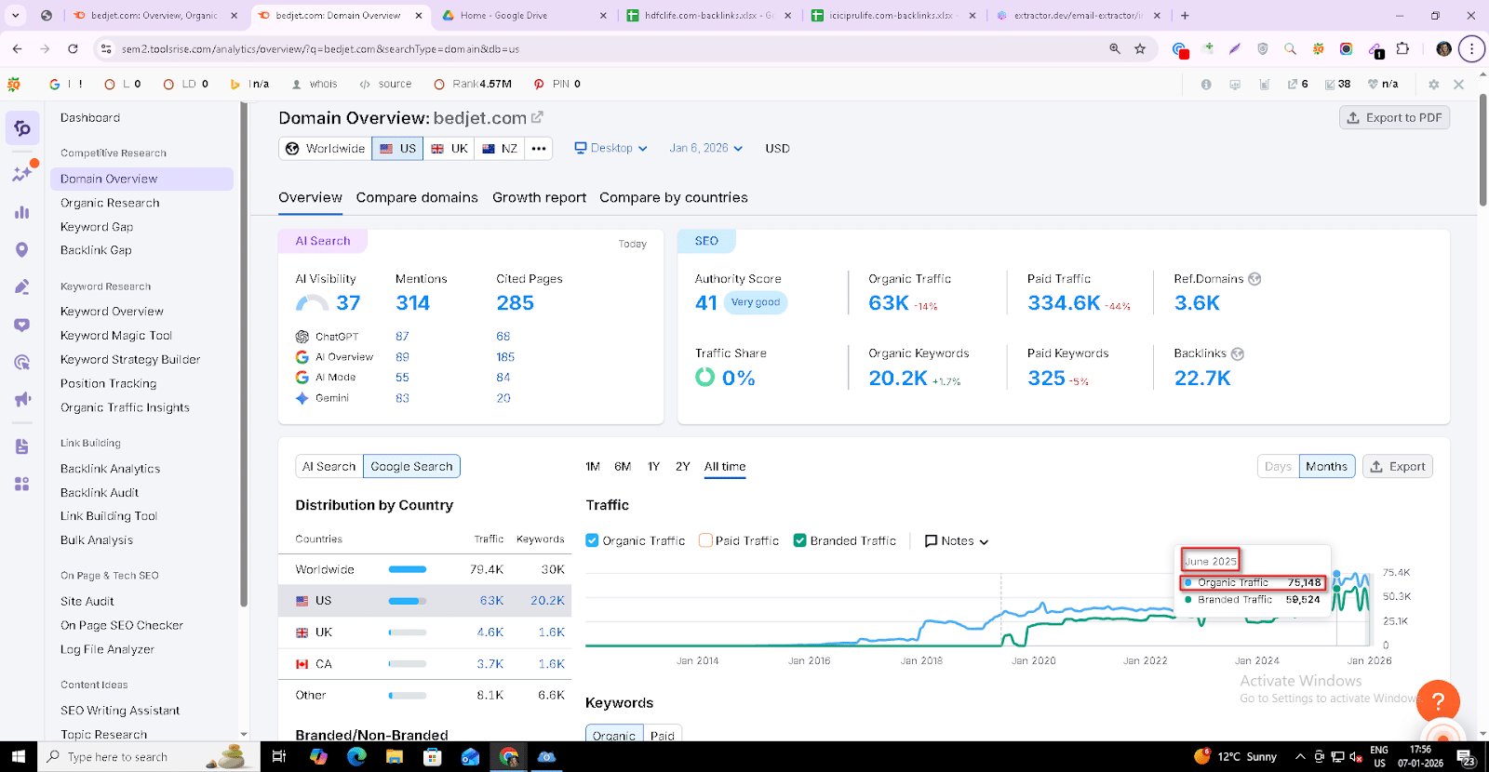Select the Months granularity toggle

pyautogui.click(x=1326, y=466)
